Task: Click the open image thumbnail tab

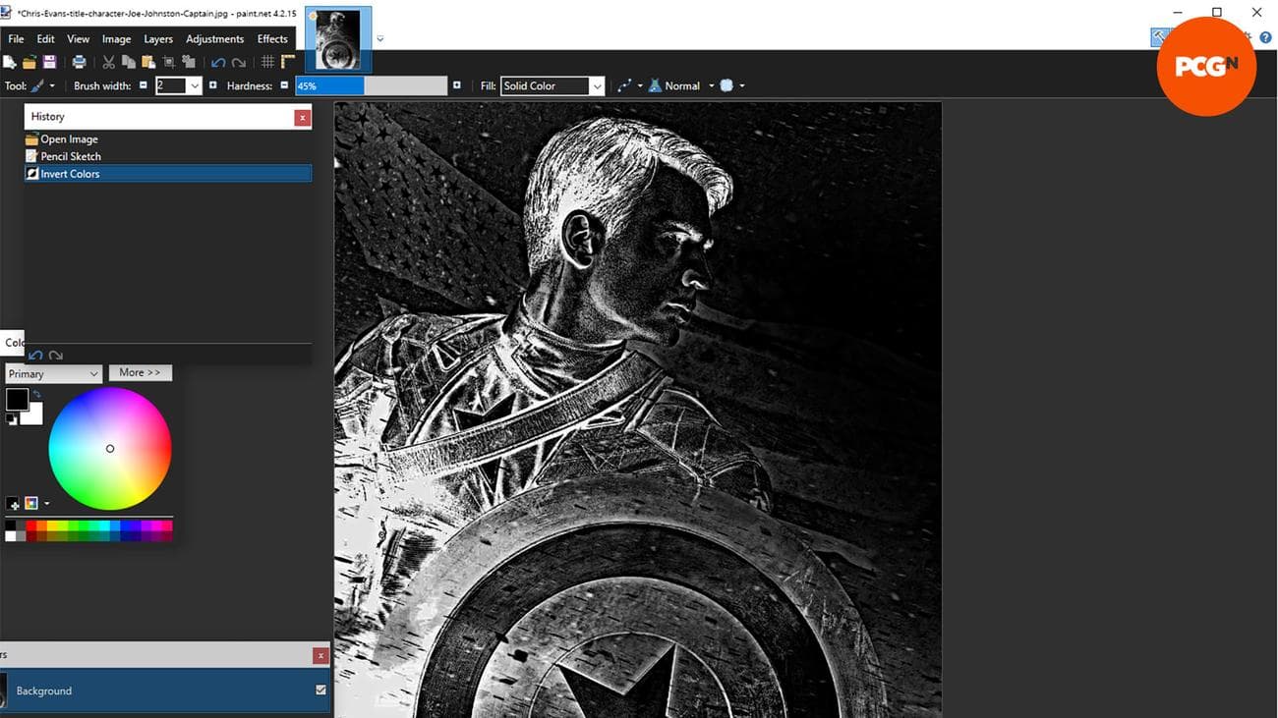Action: click(338, 39)
